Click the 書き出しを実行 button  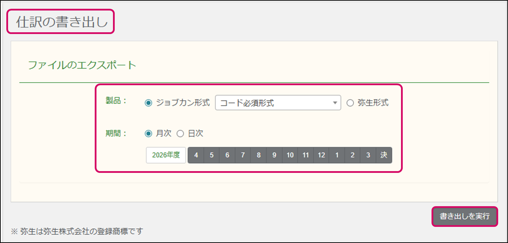click(x=464, y=216)
